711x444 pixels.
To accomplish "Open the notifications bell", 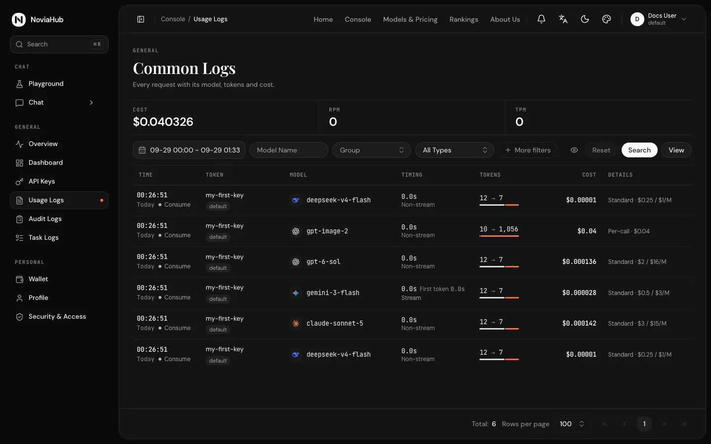I will (x=541, y=19).
